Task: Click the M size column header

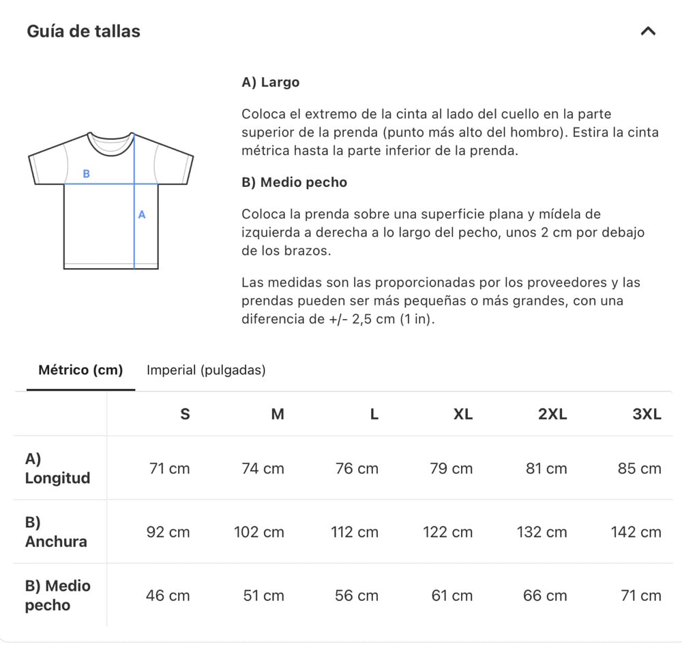Action: click(278, 414)
